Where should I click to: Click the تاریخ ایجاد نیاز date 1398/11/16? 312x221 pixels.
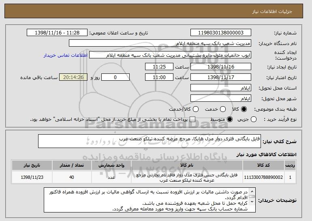point(221,67)
